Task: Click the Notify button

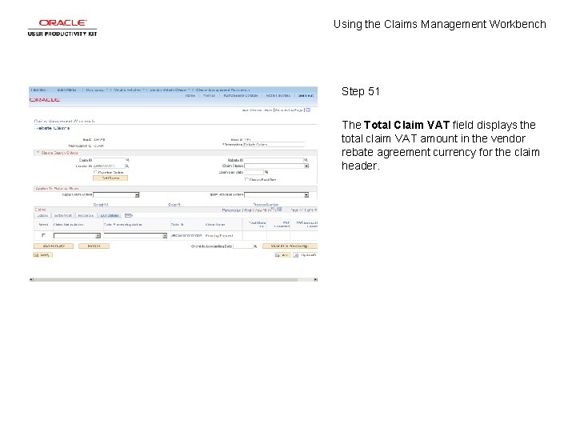Action: tap(42, 255)
